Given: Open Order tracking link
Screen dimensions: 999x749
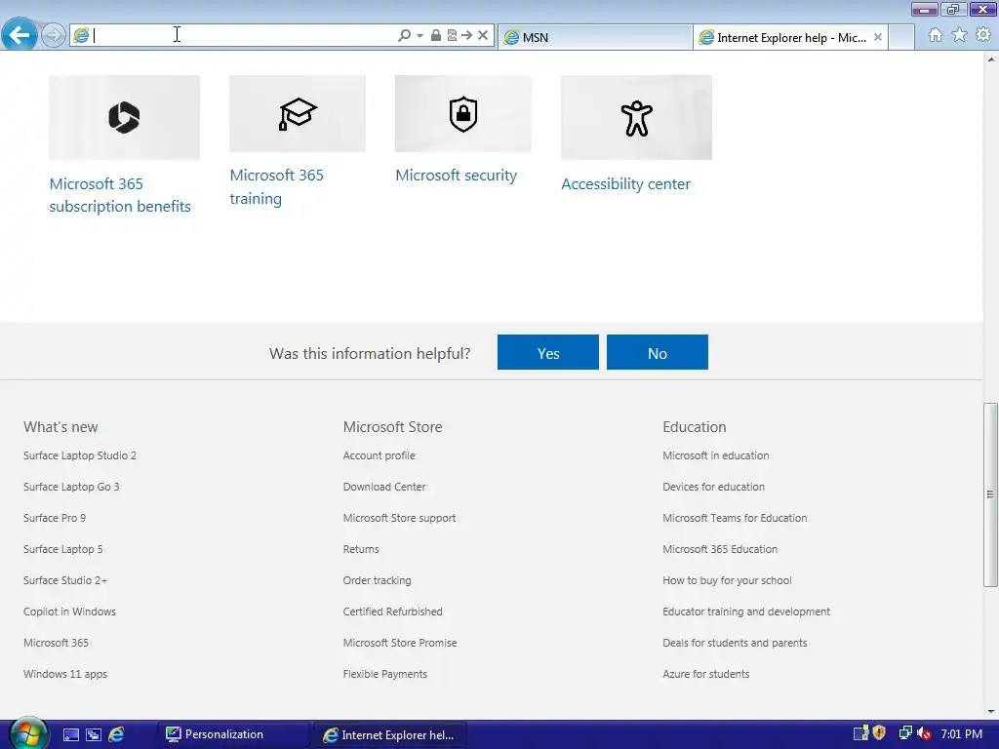Looking at the screenshot, I should click(378, 580).
